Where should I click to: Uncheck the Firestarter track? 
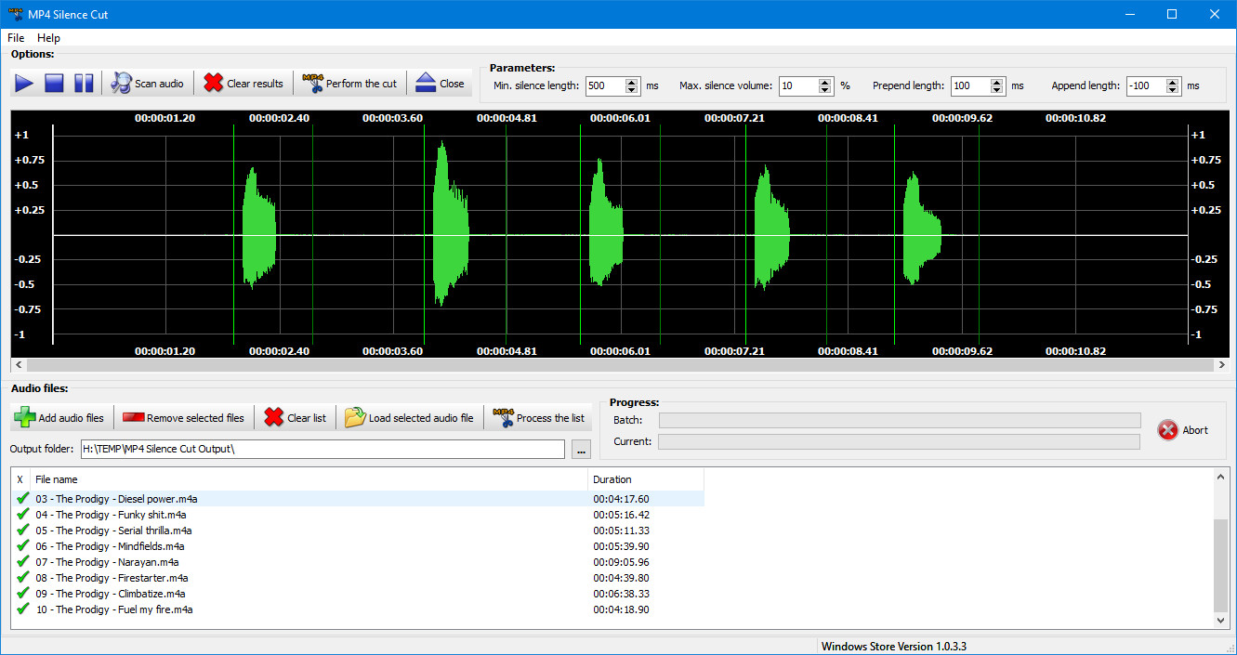pos(22,578)
